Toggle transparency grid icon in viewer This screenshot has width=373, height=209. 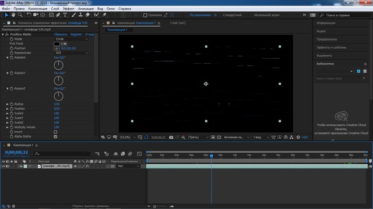[219, 138]
